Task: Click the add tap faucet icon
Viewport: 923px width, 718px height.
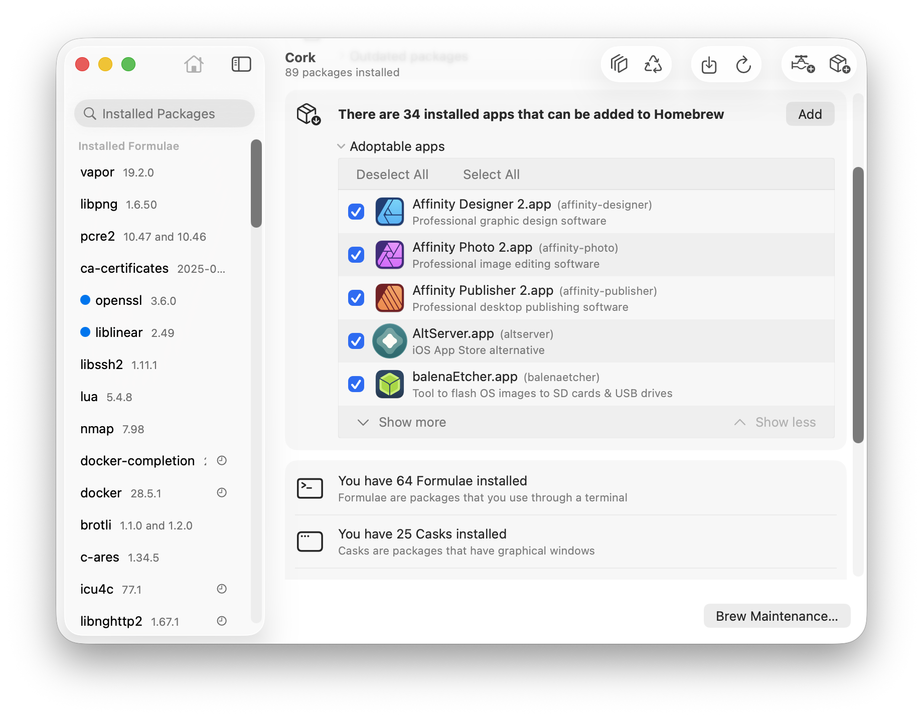Action: (803, 64)
